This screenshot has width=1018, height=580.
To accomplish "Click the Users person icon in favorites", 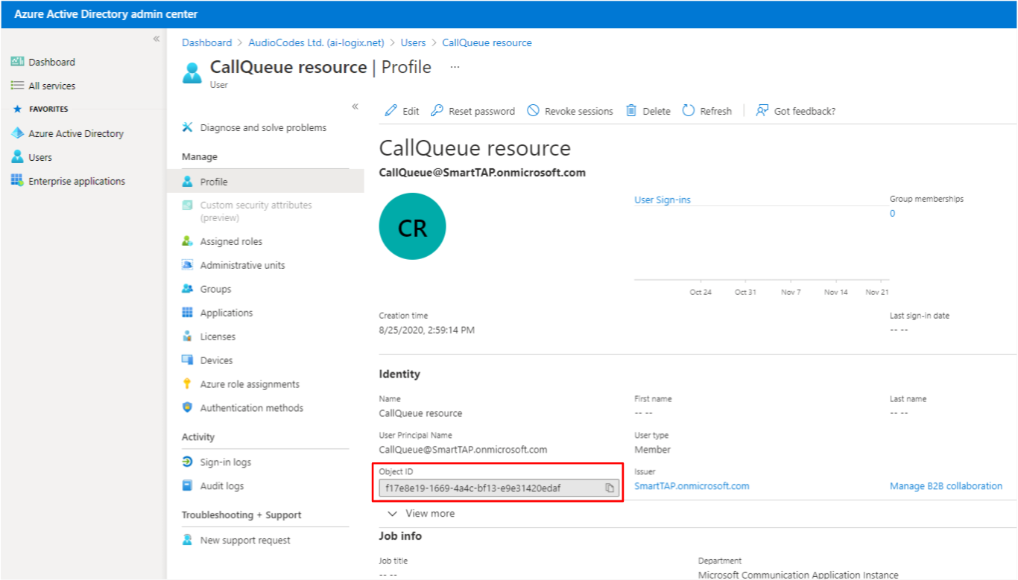I will [17, 157].
